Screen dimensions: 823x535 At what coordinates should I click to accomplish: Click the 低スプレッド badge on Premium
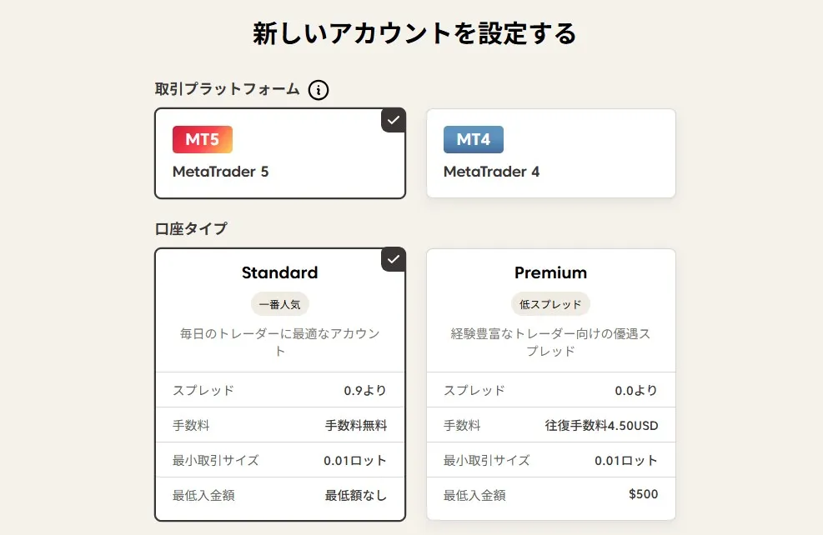click(x=550, y=303)
